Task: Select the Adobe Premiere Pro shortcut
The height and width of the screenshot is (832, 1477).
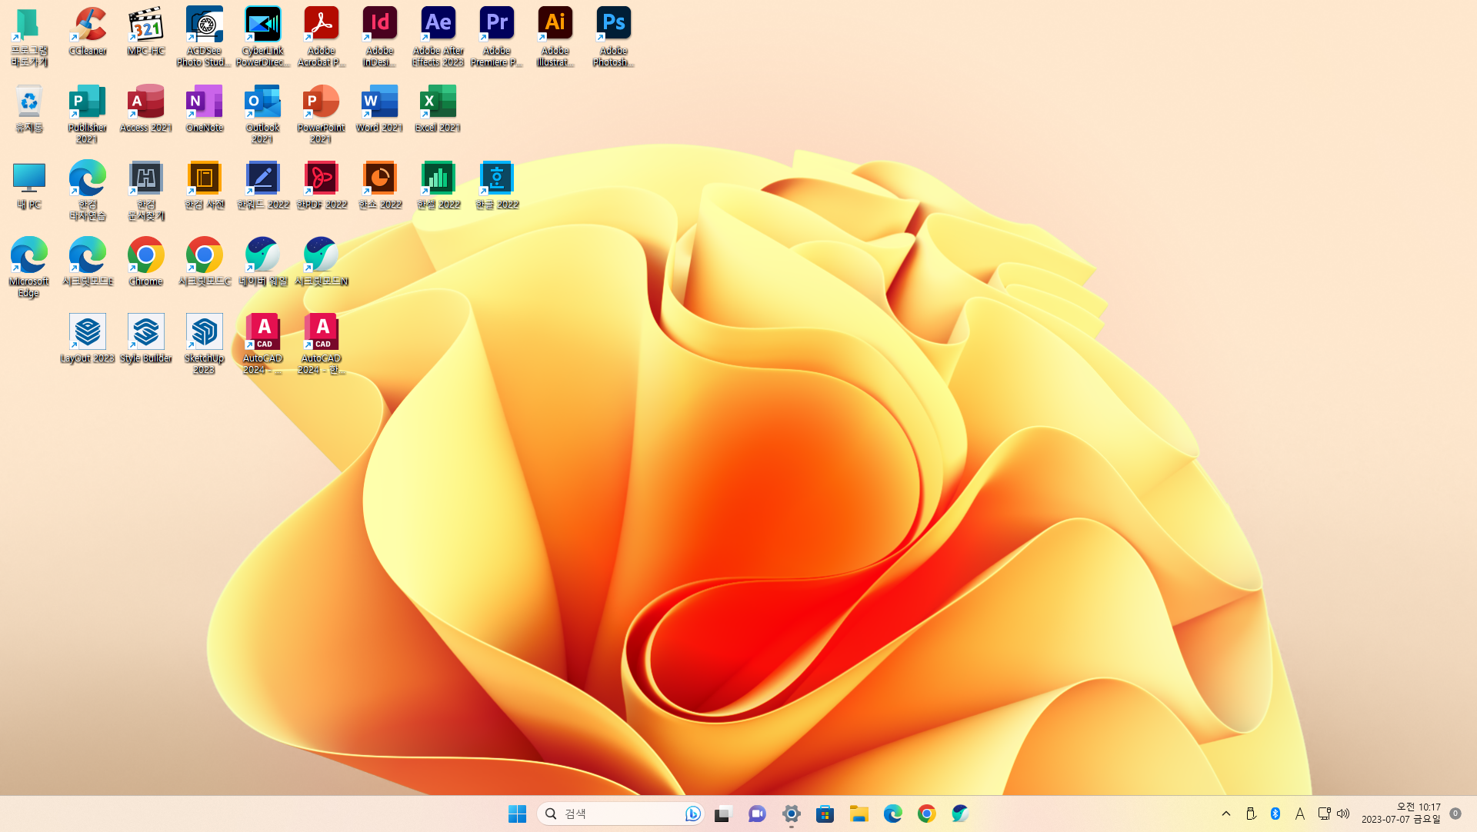Action: pyautogui.click(x=496, y=25)
